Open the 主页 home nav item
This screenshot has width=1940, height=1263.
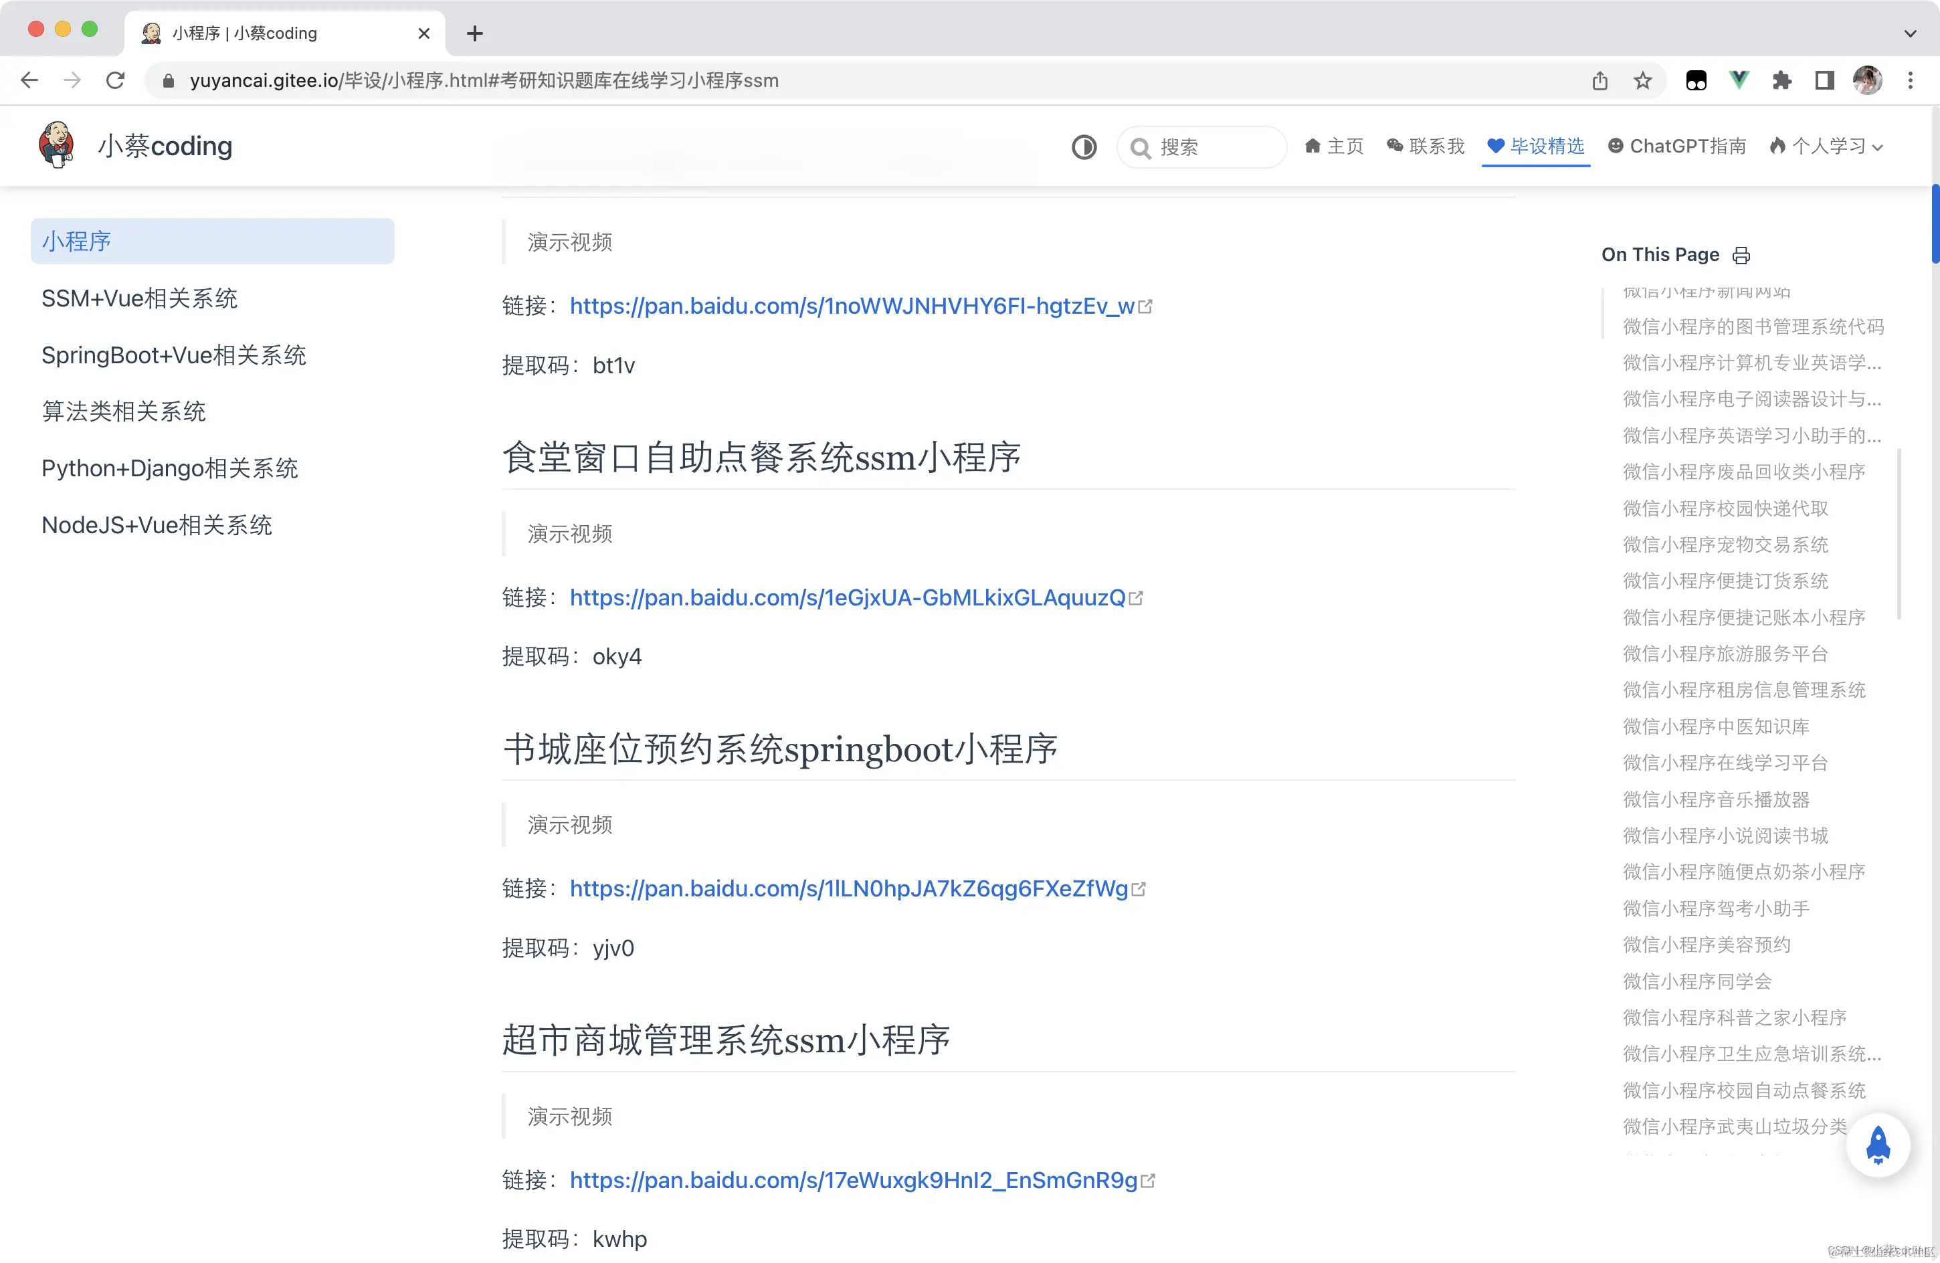[1333, 146]
